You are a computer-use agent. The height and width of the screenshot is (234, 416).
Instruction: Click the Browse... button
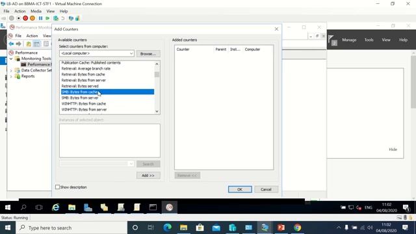[148, 53]
